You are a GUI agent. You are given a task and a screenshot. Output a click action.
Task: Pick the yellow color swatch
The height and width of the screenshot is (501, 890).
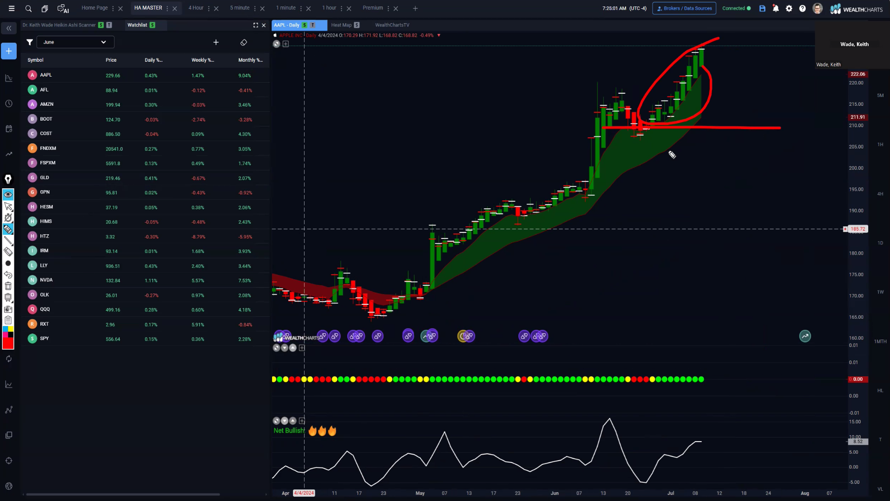[11, 329]
